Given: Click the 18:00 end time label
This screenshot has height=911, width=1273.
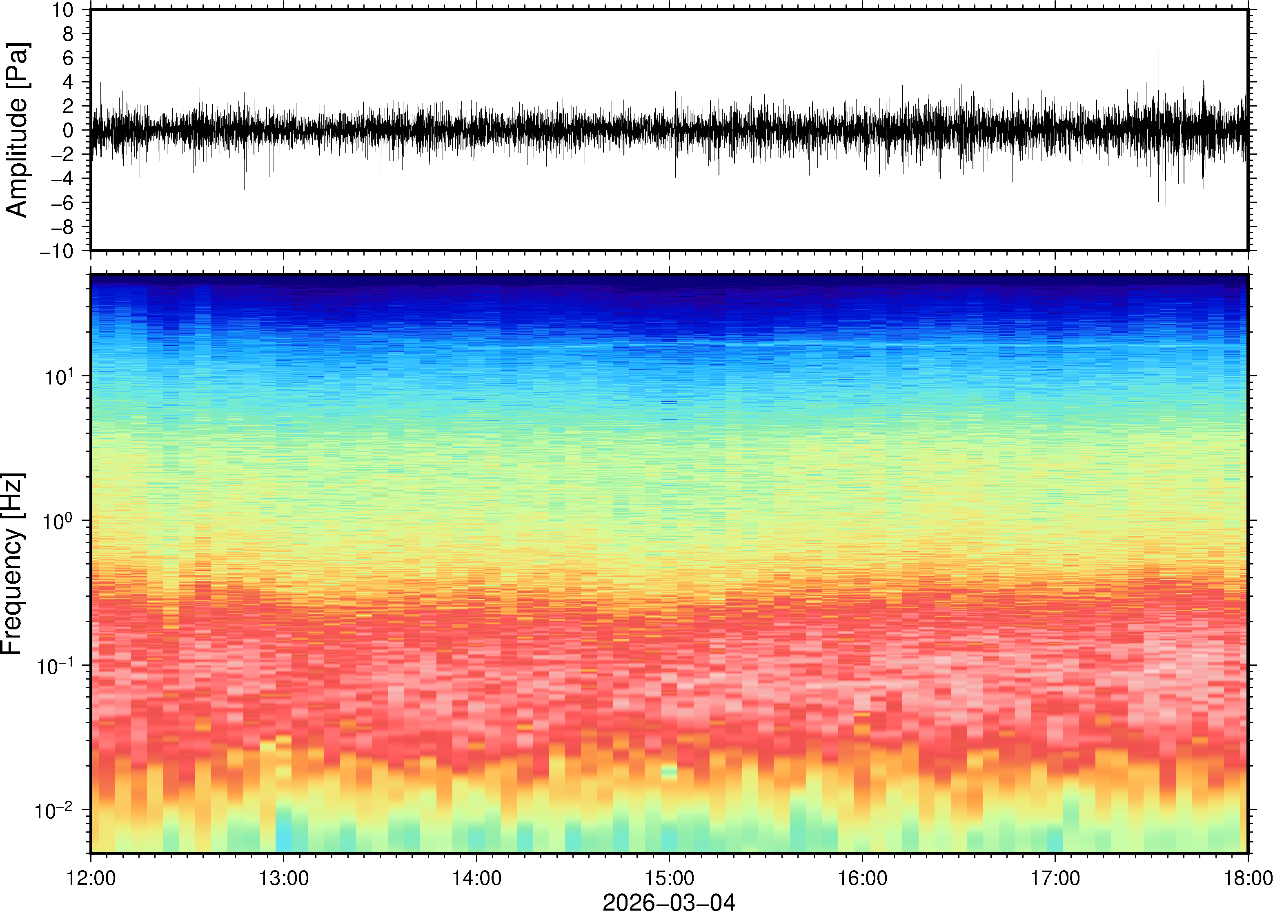Looking at the screenshot, I should click(x=1248, y=878).
